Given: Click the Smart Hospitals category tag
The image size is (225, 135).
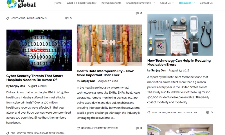Looking at the screenshot, I should click(x=37, y=18).
